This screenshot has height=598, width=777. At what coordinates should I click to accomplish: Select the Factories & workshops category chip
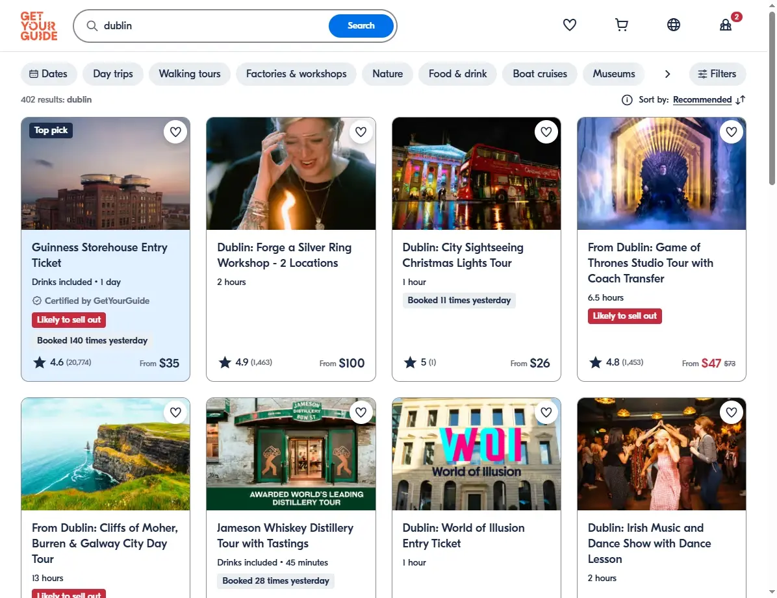coord(296,74)
